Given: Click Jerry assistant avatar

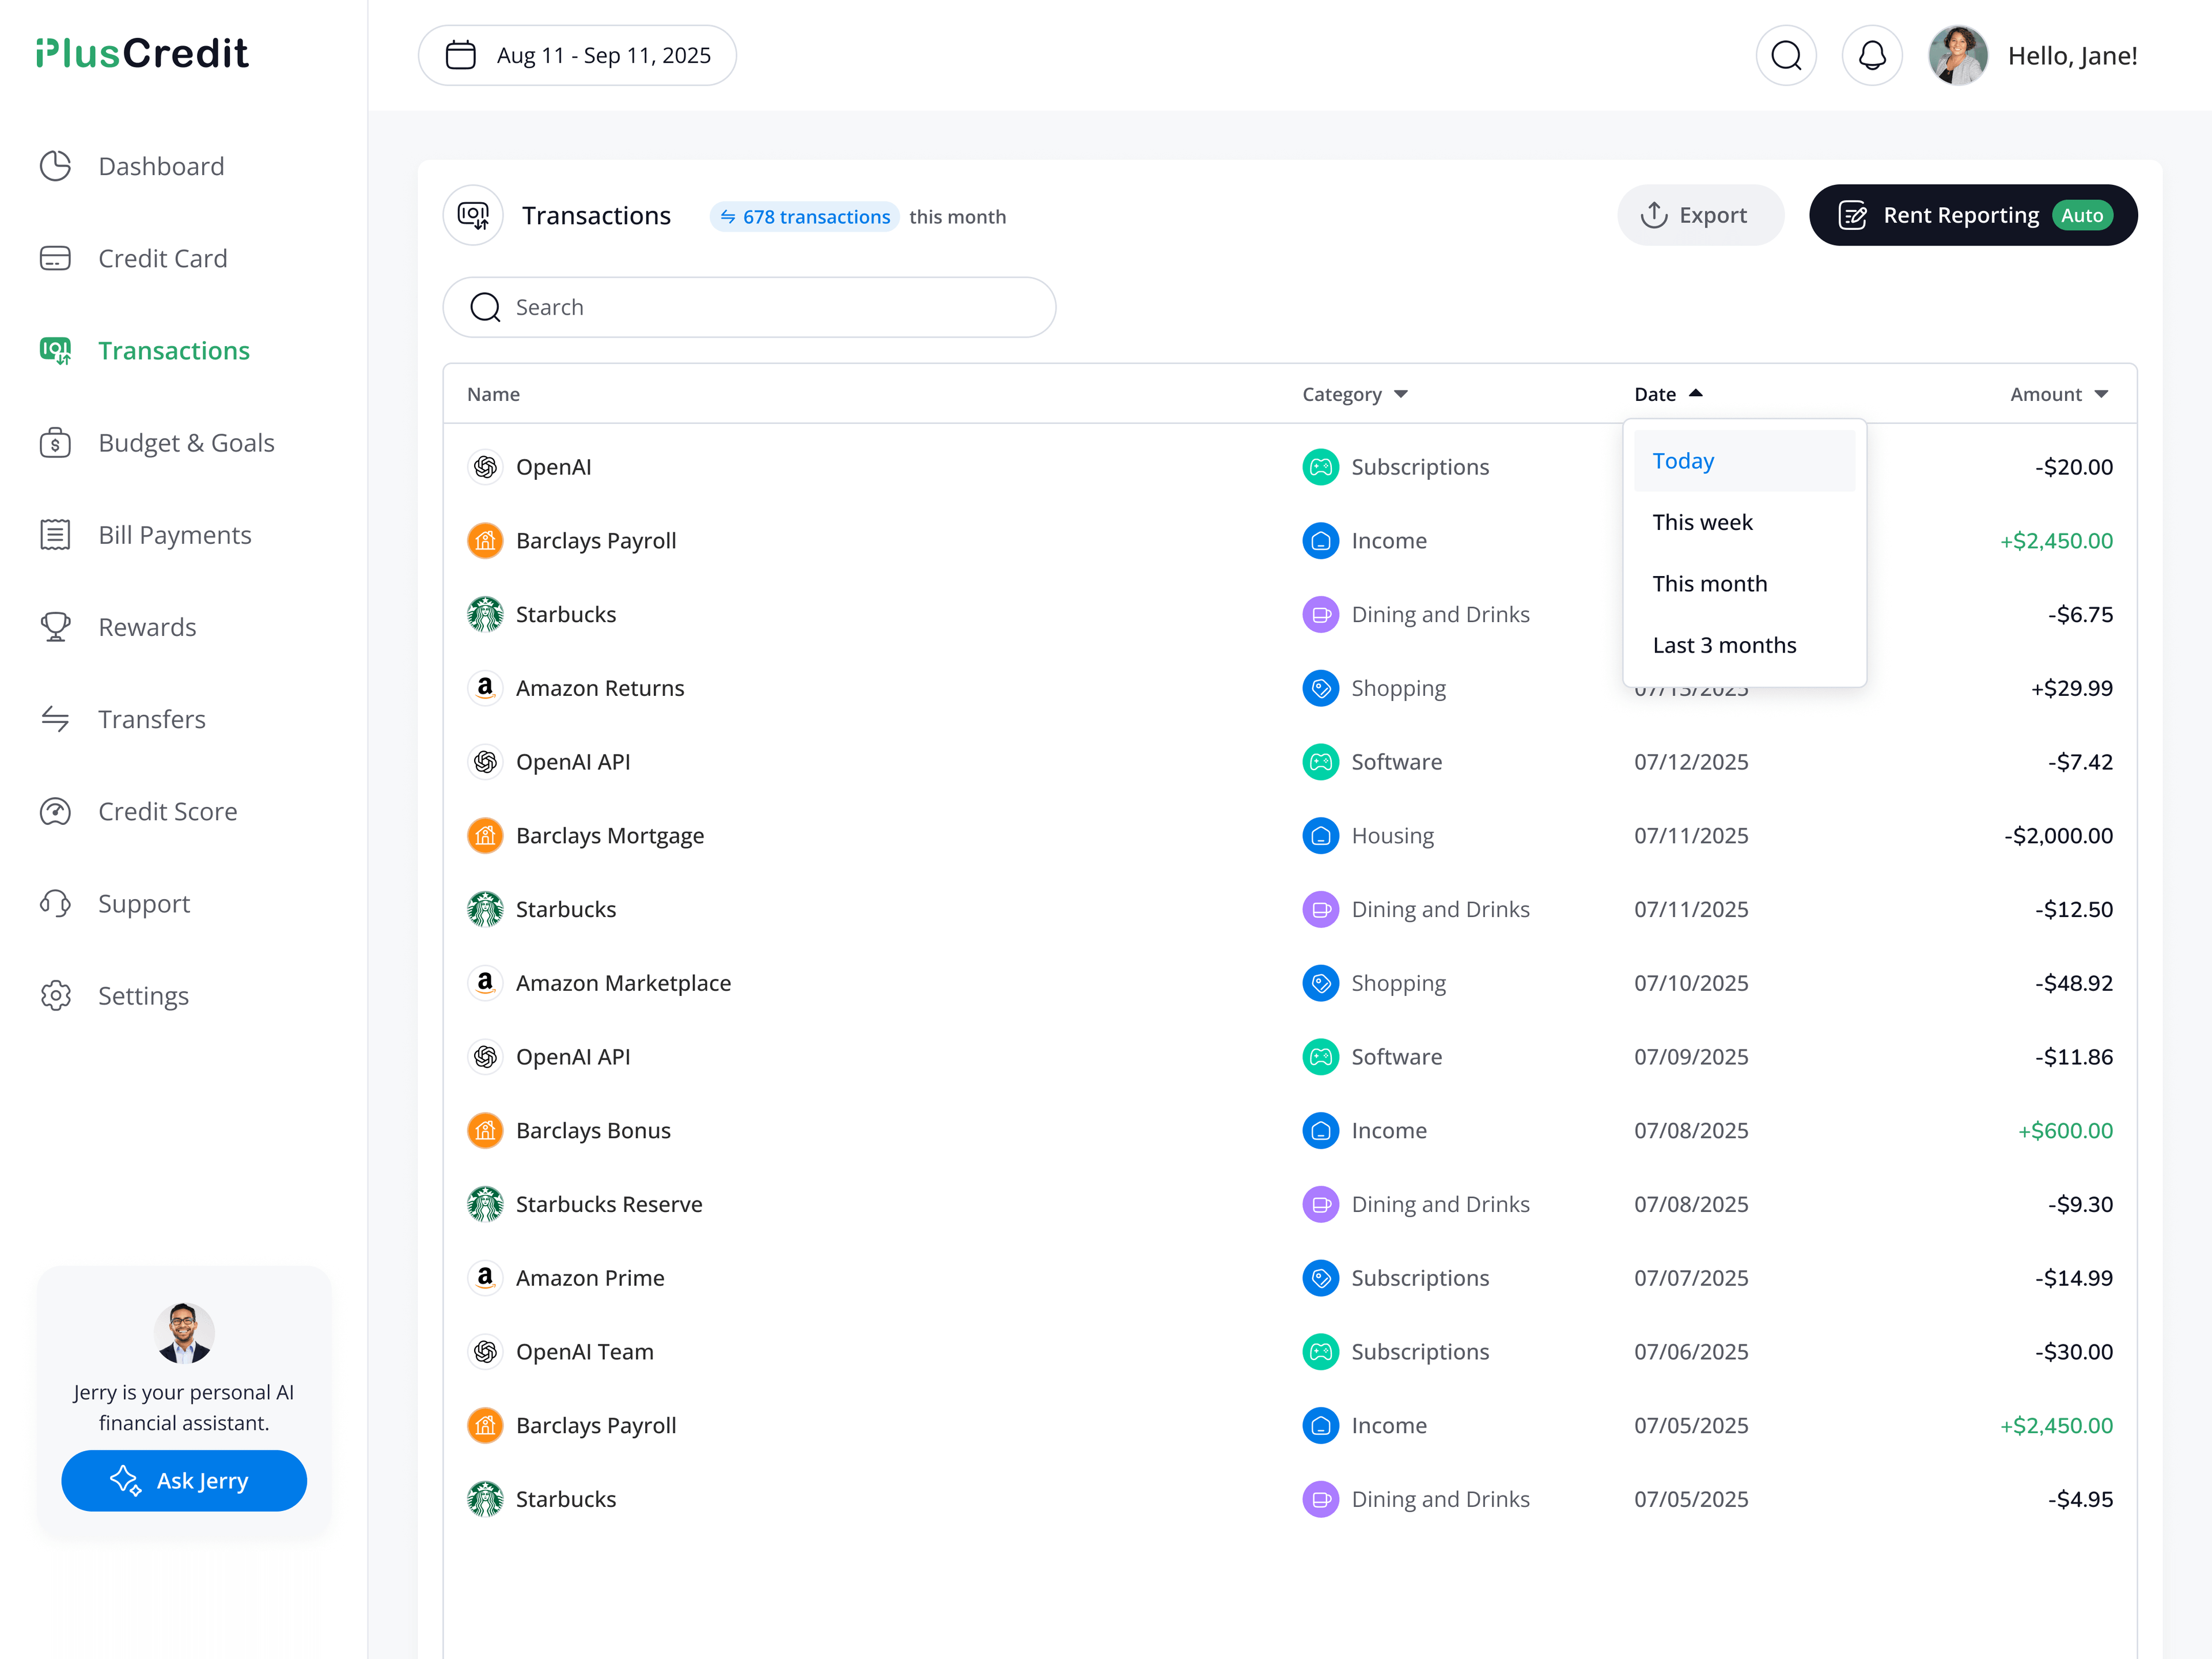Looking at the screenshot, I should pos(184,1333).
